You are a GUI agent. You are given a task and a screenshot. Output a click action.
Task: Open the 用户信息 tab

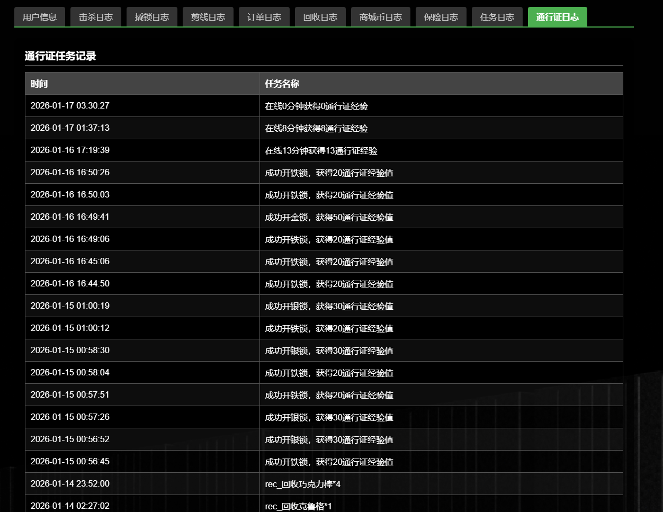click(40, 17)
